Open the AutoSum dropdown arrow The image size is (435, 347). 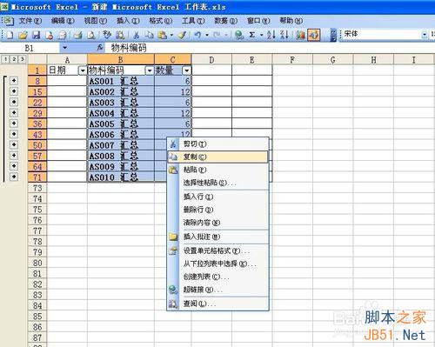click(261, 35)
